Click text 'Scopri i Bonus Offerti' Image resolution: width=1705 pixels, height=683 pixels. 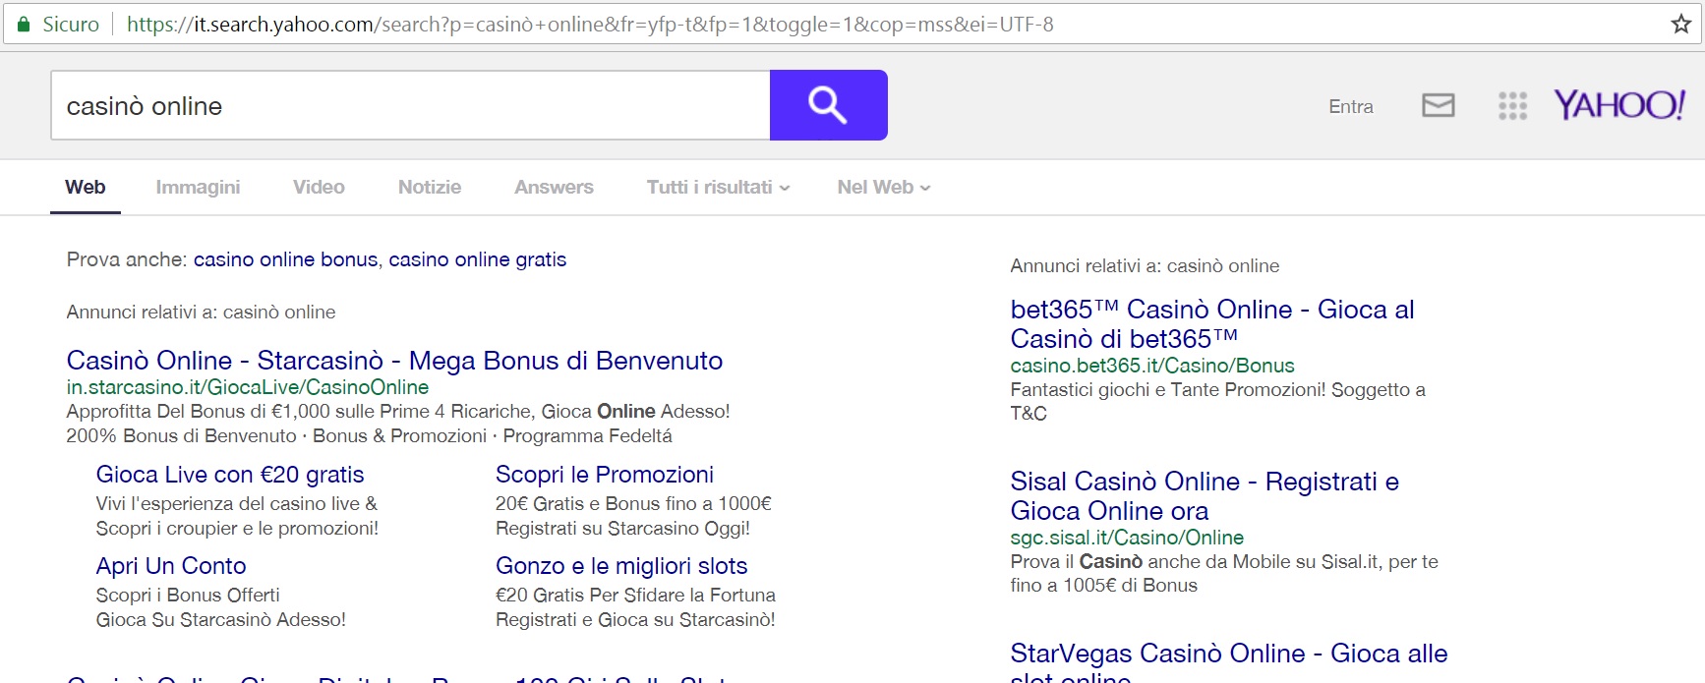coord(188,595)
